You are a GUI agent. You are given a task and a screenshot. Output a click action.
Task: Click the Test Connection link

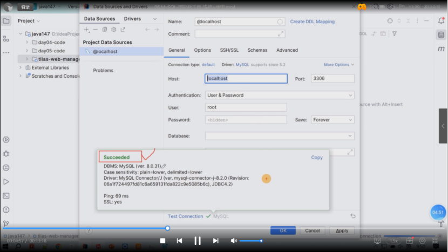click(x=186, y=216)
